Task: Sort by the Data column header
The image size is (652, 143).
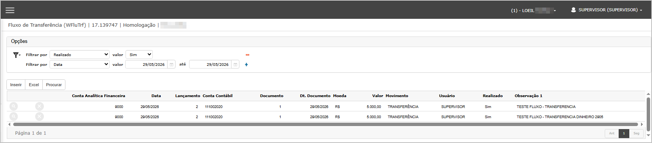Action: click(156, 96)
